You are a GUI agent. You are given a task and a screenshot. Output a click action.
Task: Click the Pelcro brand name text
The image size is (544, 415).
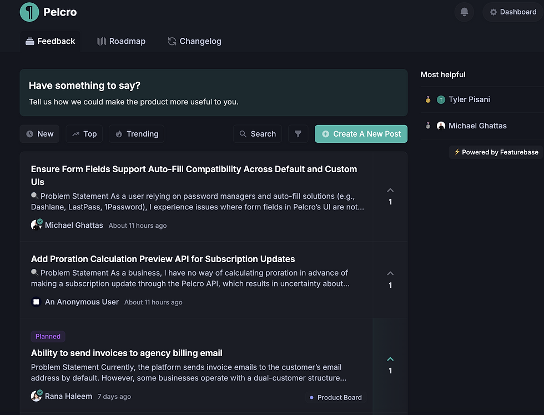(x=60, y=12)
